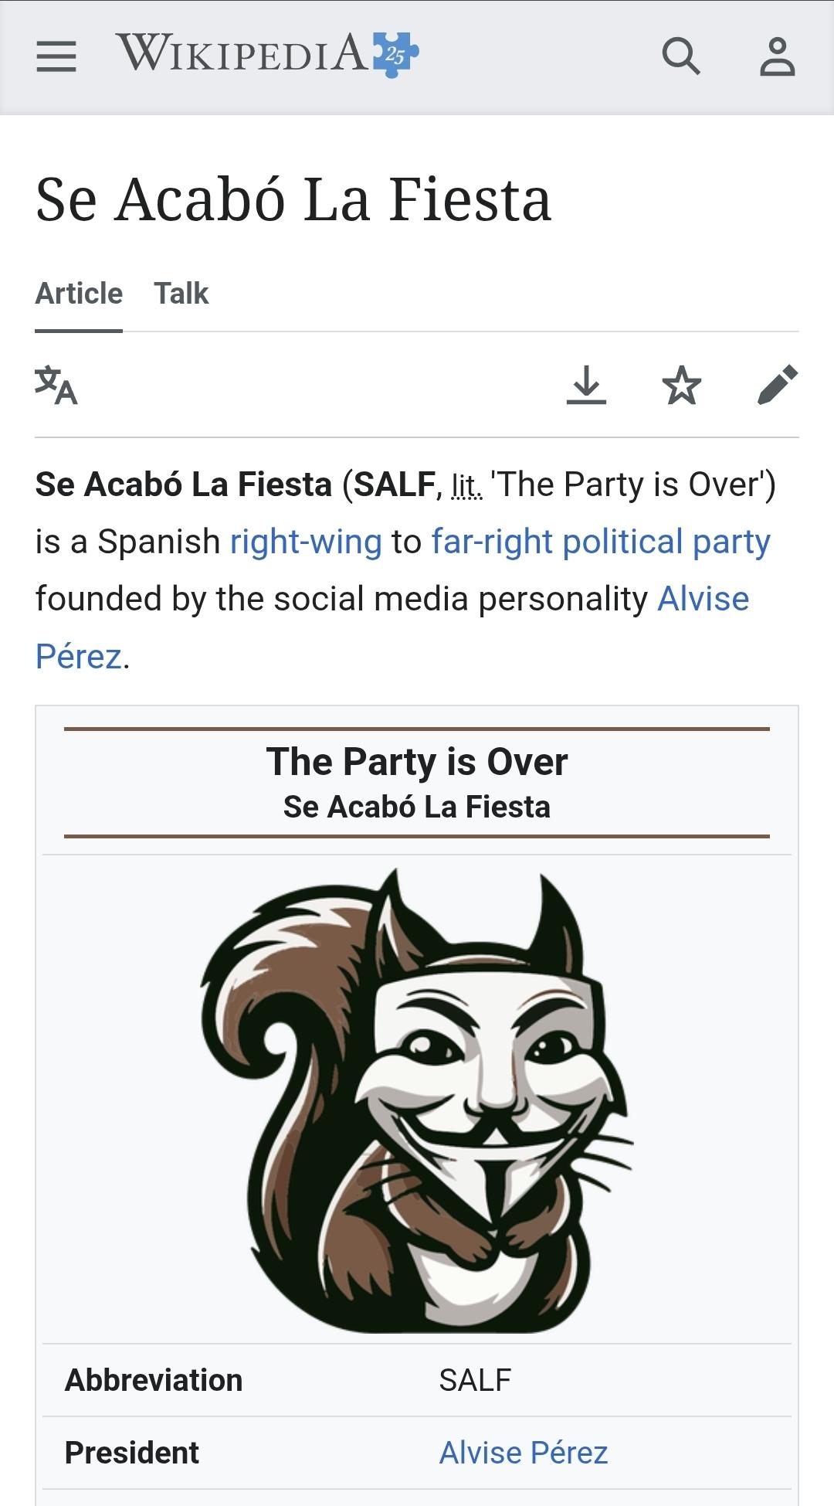This screenshot has width=834, height=1506.
Task: Switch to the Talk tab
Action: [181, 294]
